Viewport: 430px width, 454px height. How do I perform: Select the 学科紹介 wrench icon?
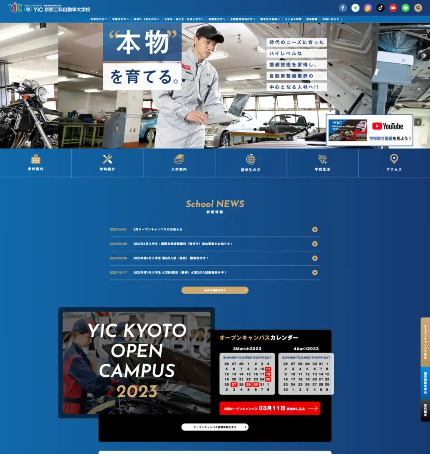(107, 159)
